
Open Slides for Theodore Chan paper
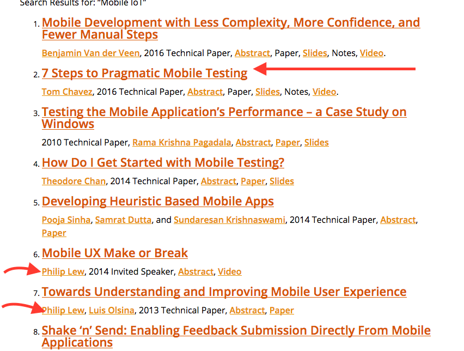[x=282, y=181]
